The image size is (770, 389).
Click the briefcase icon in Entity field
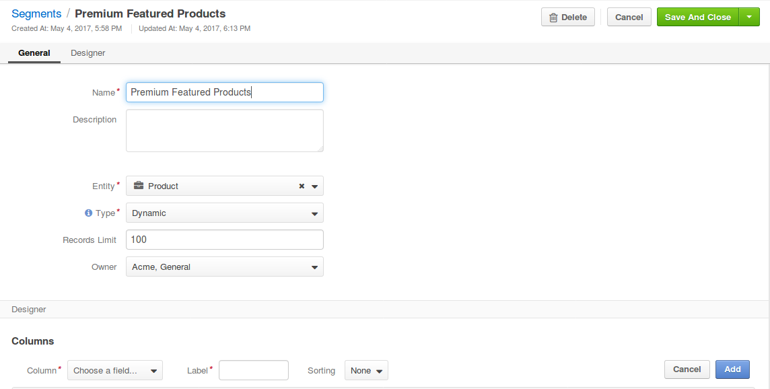pyautogui.click(x=138, y=186)
